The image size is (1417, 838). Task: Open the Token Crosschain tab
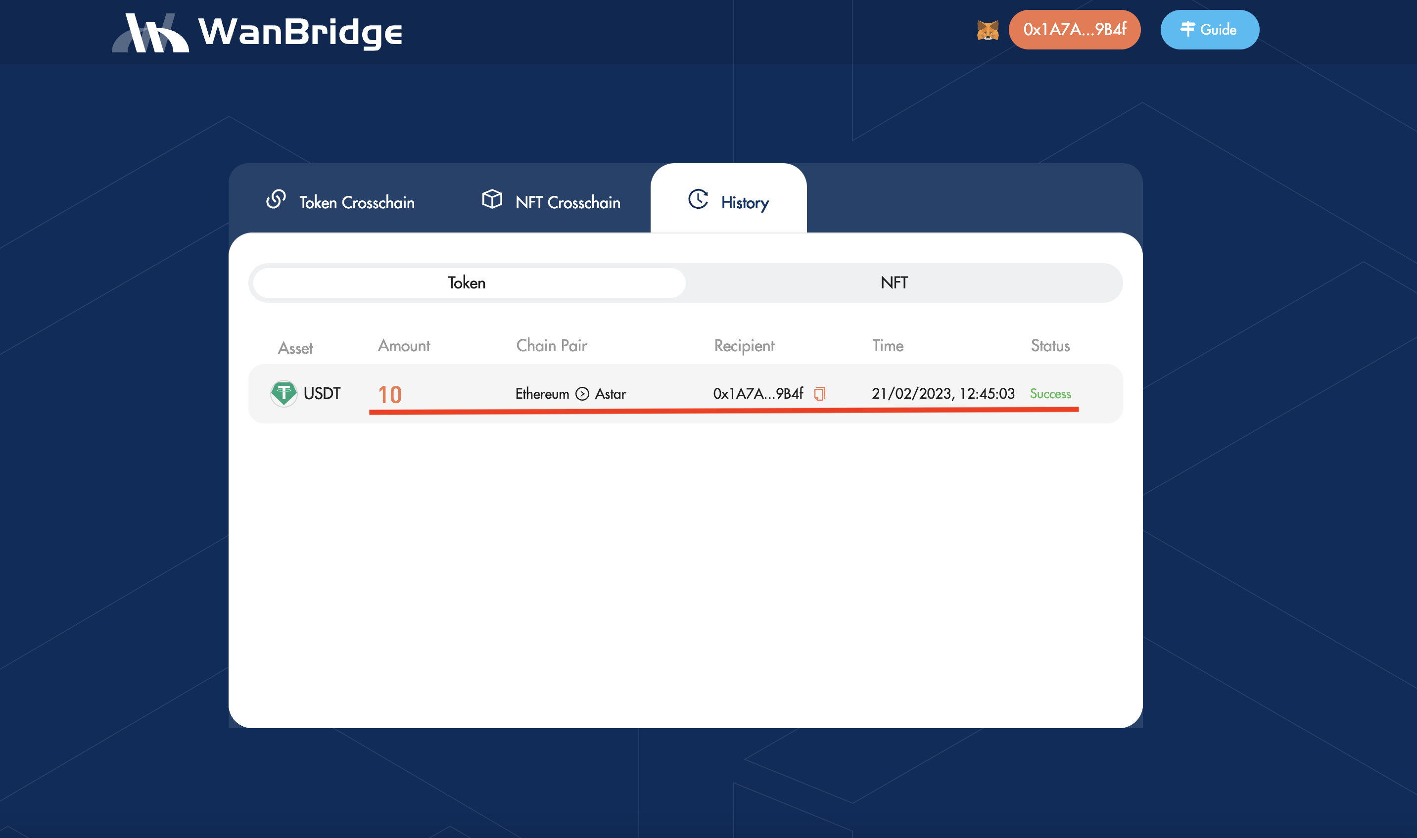tap(357, 202)
